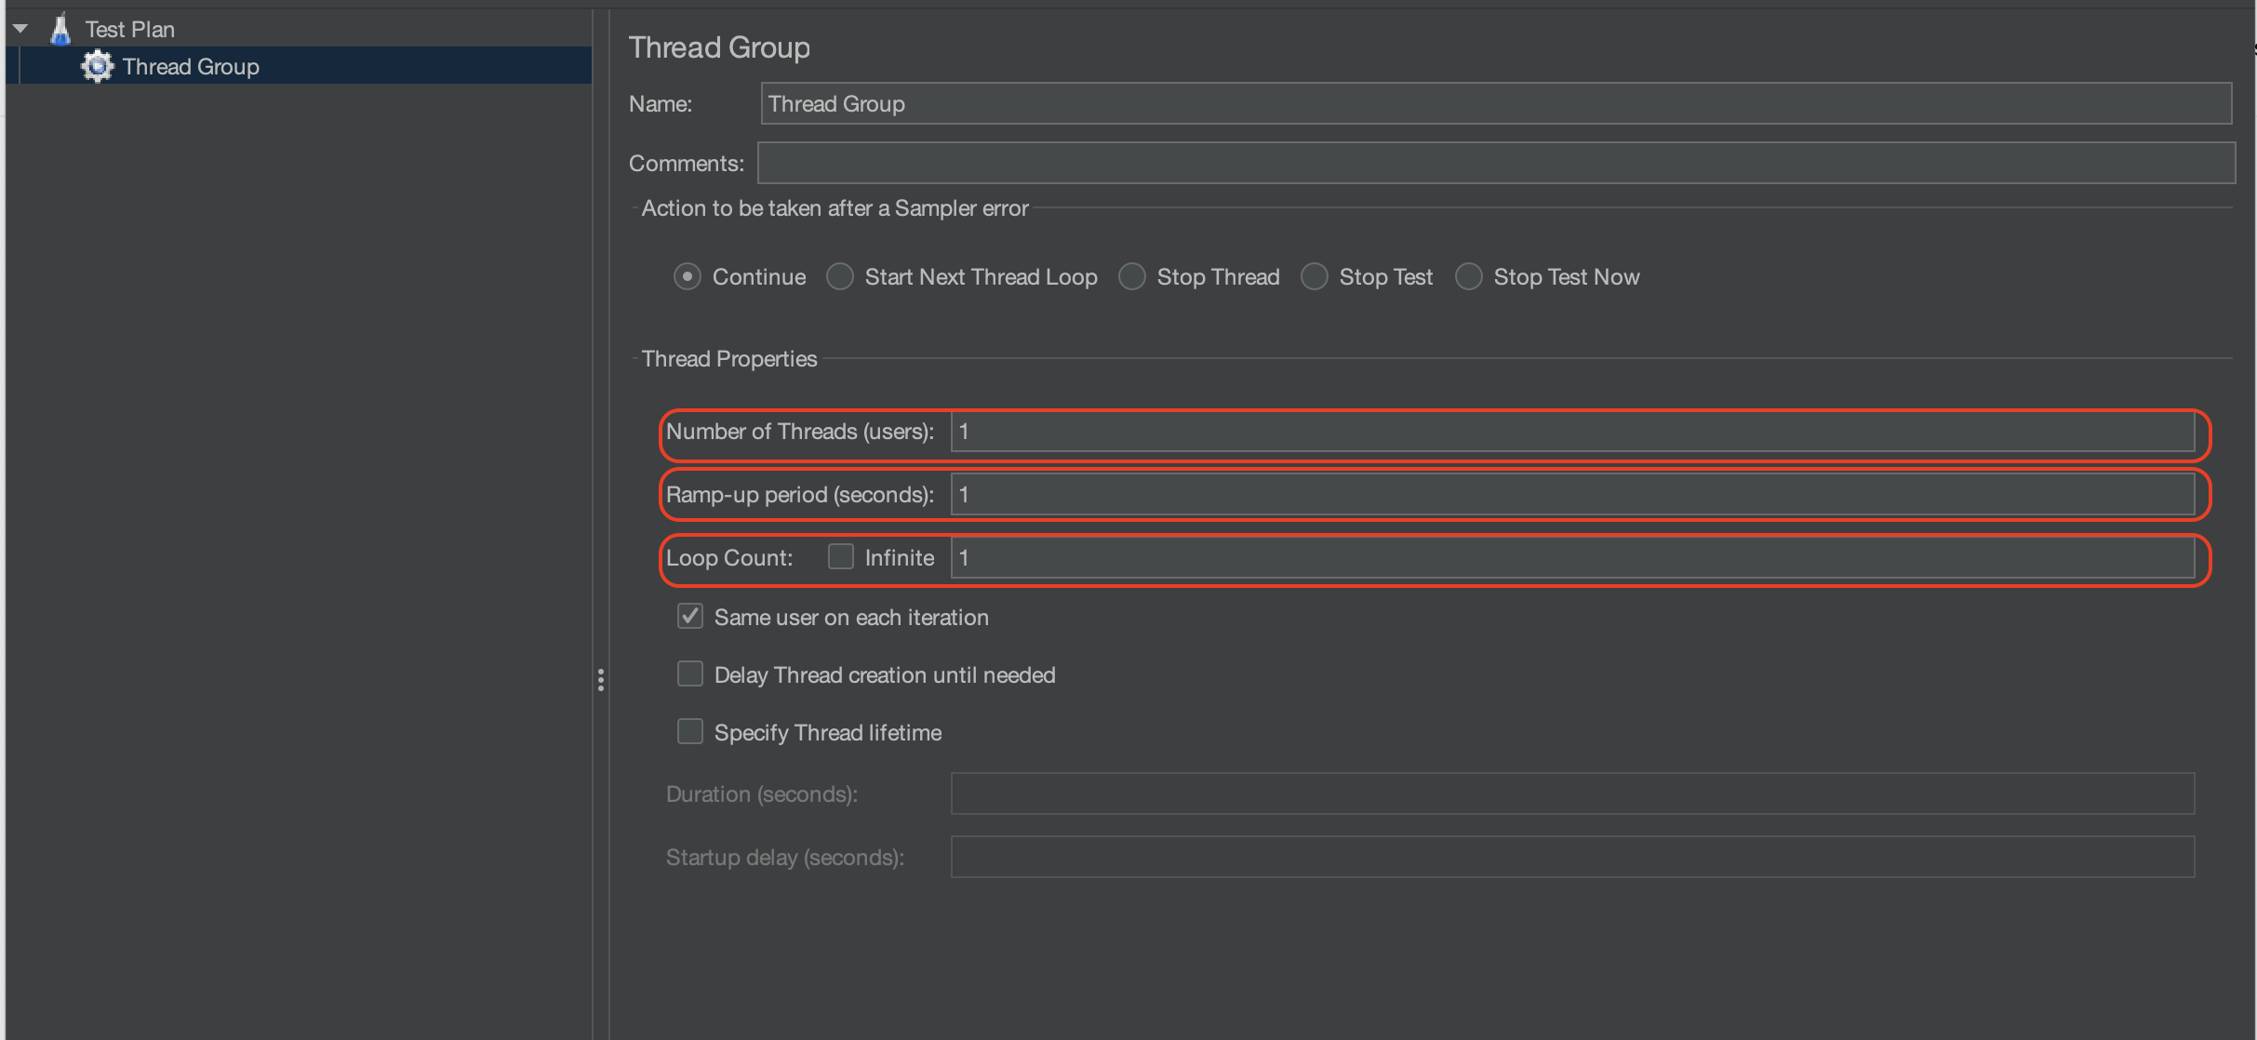The height and width of the screenshot is (1040, 2257).
Task: Focus the Number of Threads field
Action: (1572, 432)
